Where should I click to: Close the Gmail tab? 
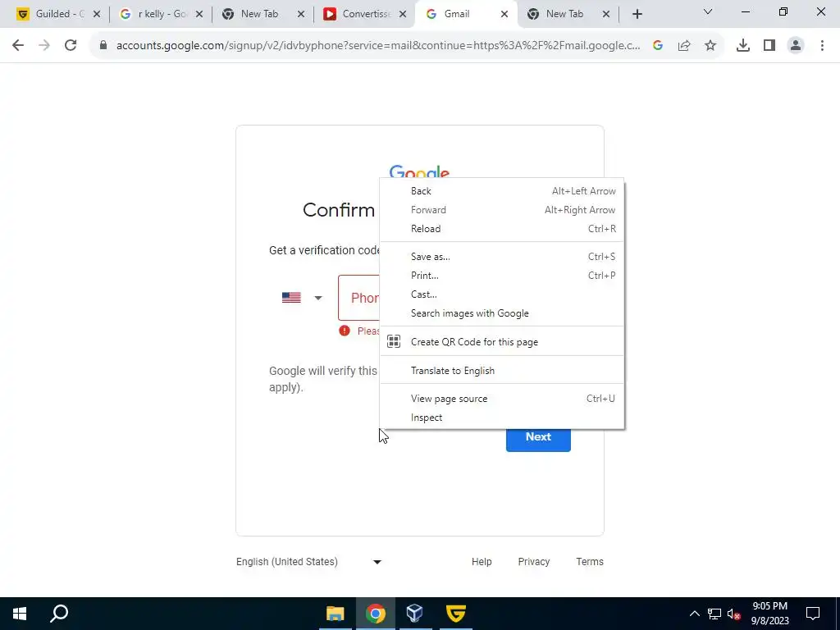(x=504, y=15)
